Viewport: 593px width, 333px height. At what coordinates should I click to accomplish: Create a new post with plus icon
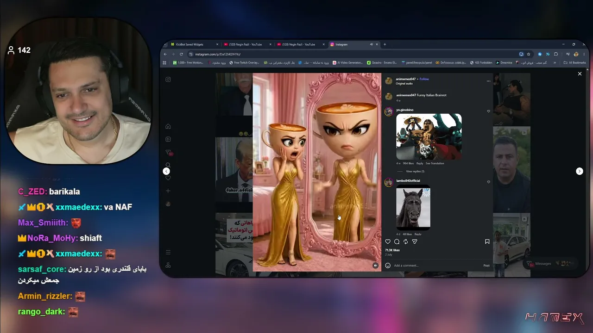[168, 191]
